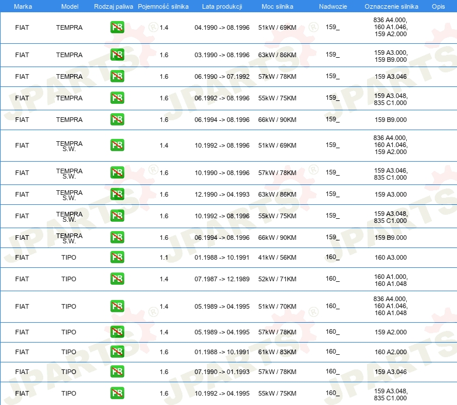Select date range 10.1992 -> 04.1995

(222, 393)
